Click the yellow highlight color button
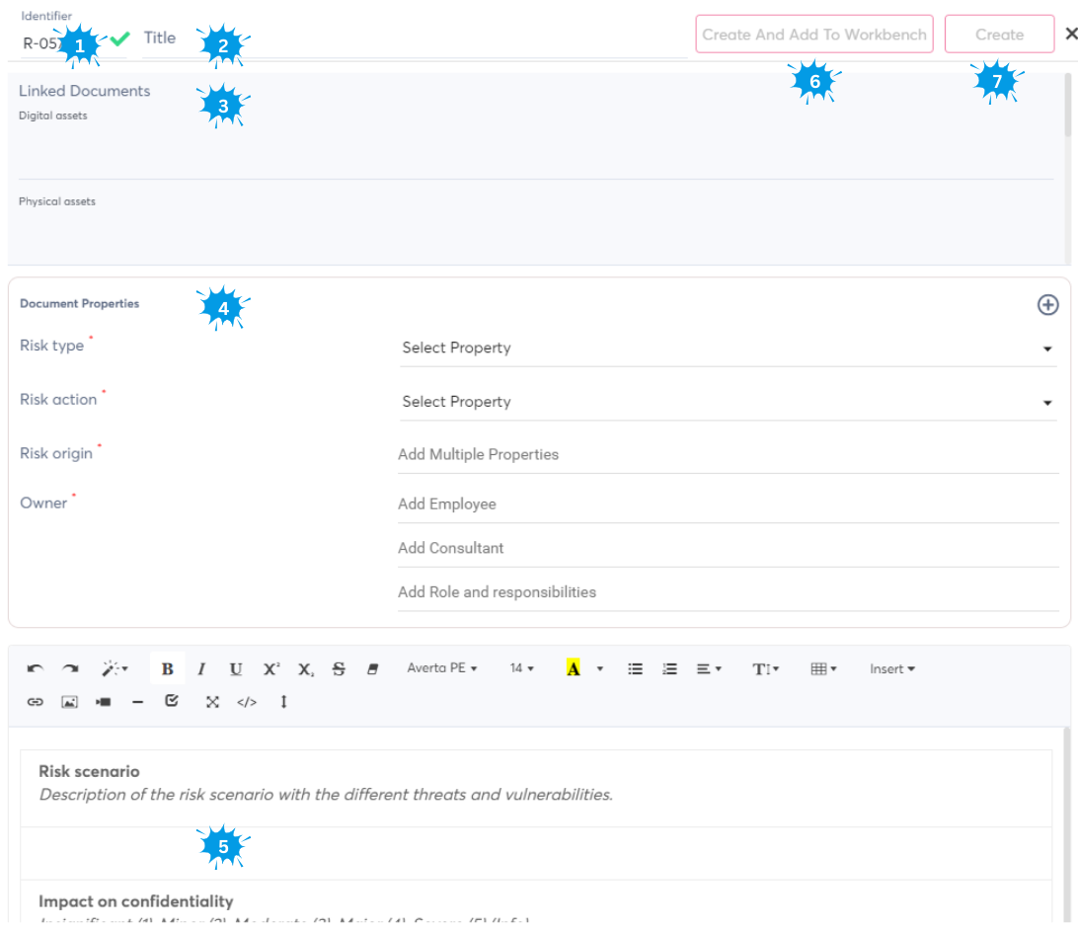This screenshot has width=1078, height=931. tap(573, 669)
